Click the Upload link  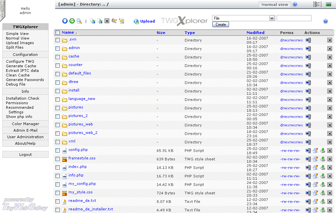coord(147,21)
